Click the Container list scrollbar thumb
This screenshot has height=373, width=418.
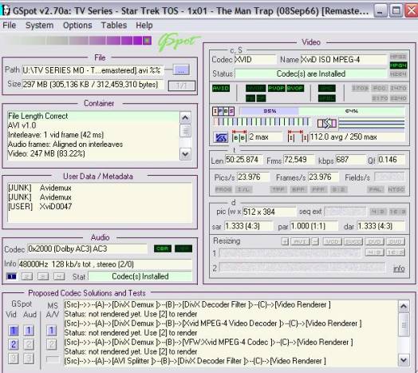[x=185, y=131]
